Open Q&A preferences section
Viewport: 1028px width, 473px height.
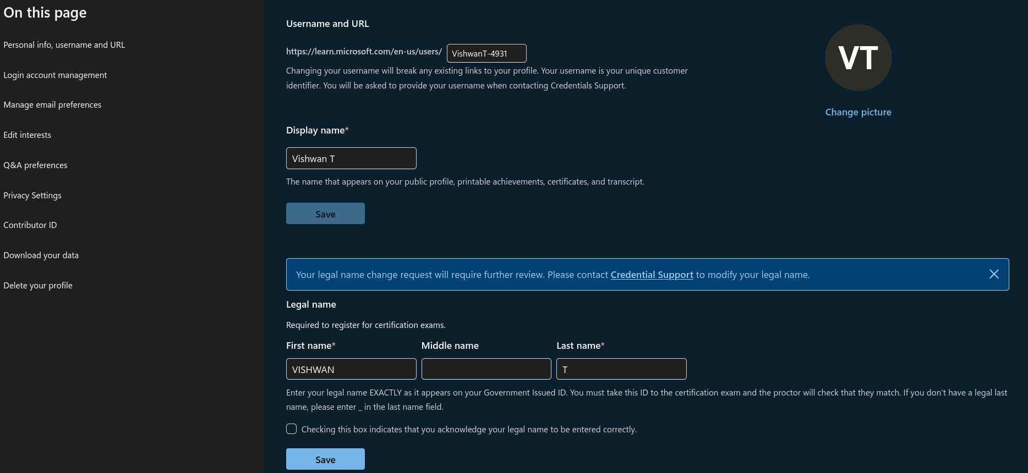pyautogui.click(x=35, y=165)
